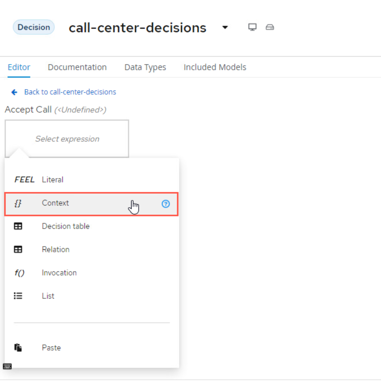Viewport: 381px width, 385px height.
Task: Click the Decision label badge
Action: click(34, 27)
